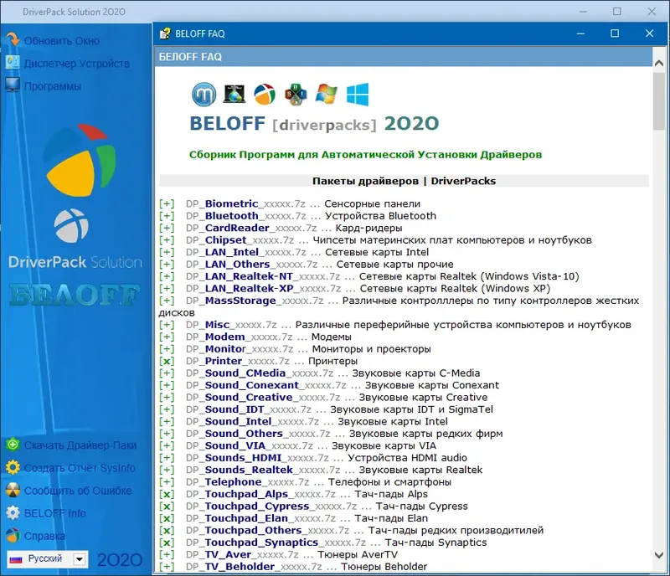The width and height of the screenshot is (670, 576).
Task: Click the Windows 7 flag icon
Action: [x=326, y=94]
